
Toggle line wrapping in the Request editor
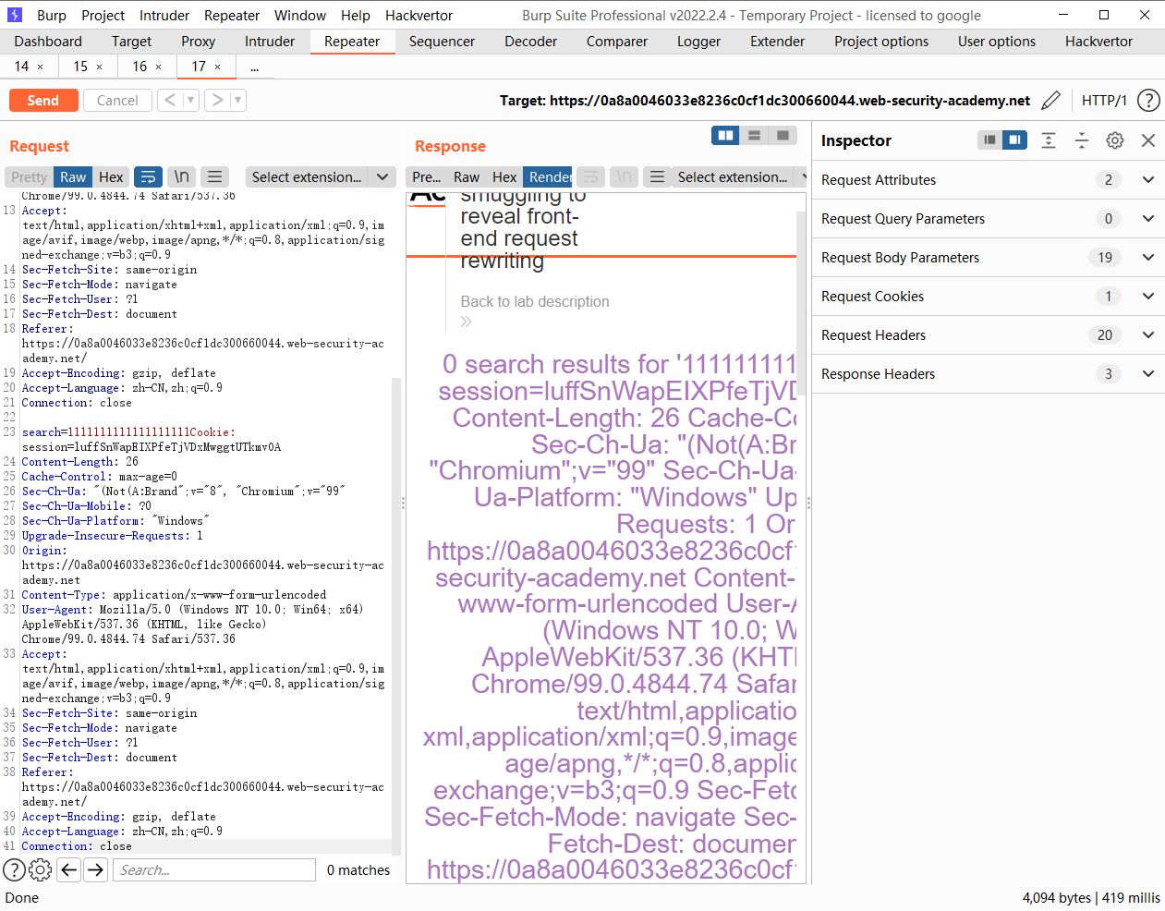pos(148,176)
